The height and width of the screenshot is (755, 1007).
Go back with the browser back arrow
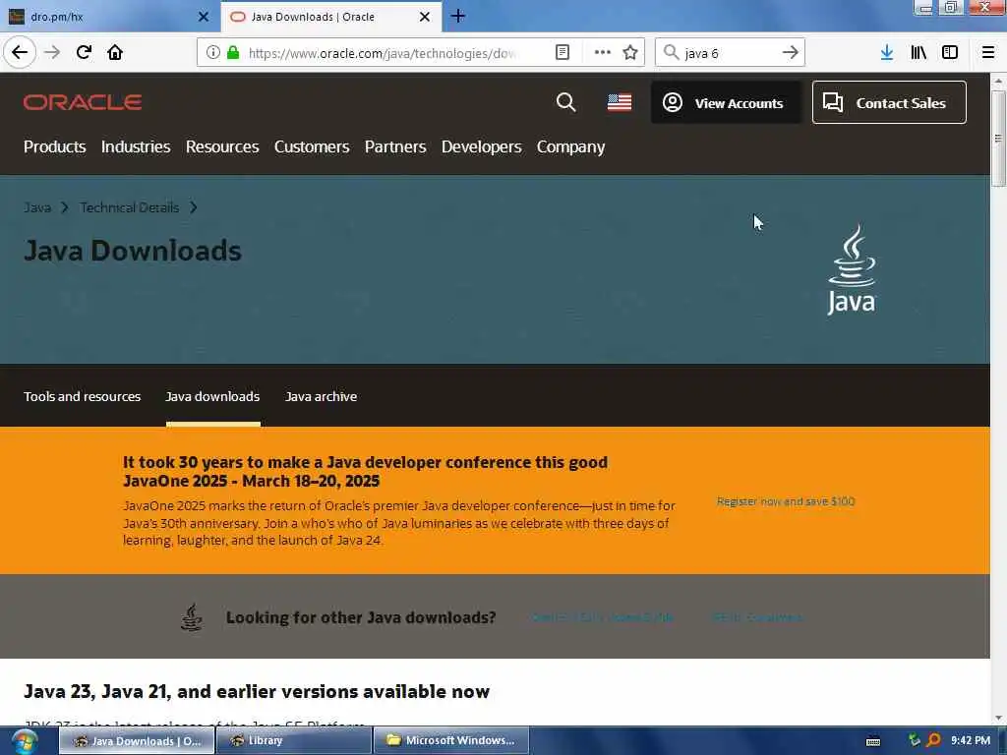coord(20,52)
